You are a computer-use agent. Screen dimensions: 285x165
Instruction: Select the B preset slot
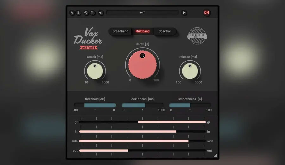point(79,13)
